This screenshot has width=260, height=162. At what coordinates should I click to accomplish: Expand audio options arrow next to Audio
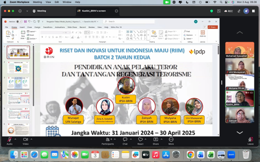point(15,139)
